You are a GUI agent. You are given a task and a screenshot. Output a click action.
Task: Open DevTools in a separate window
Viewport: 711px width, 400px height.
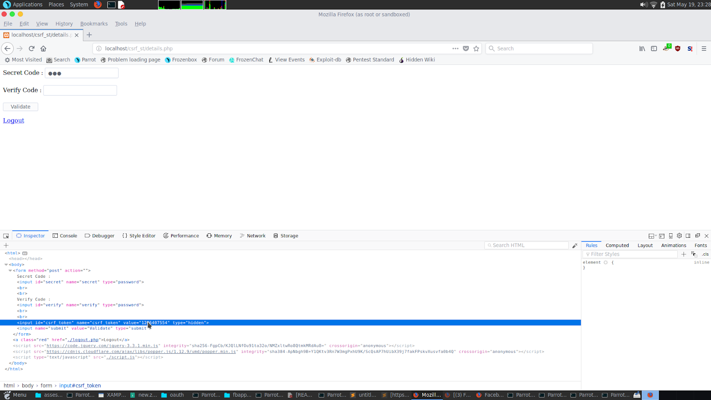click(698, 236)
